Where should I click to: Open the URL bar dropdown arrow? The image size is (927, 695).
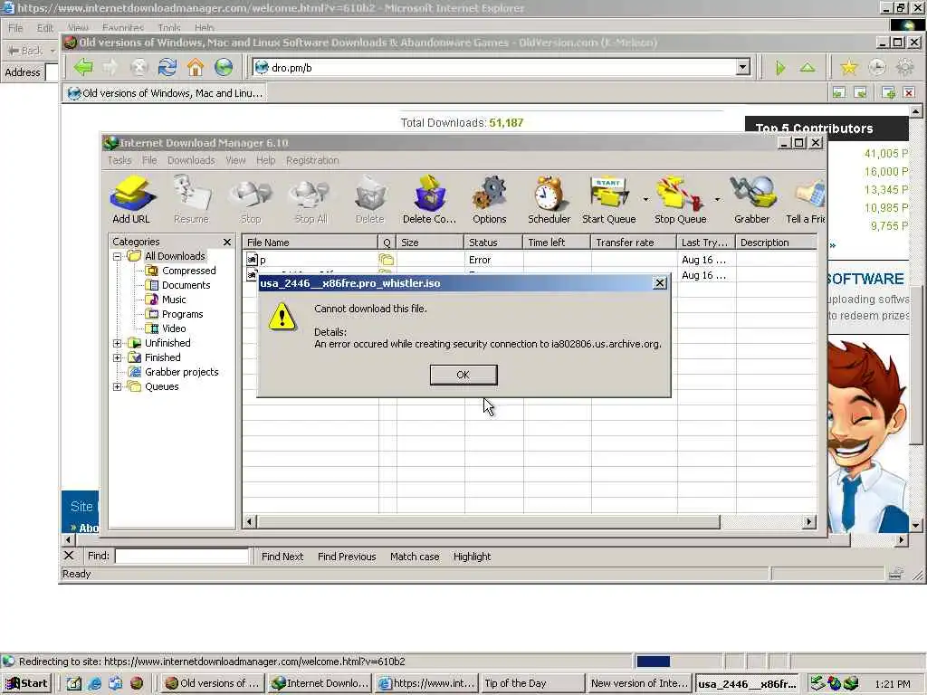click(743, 67)
